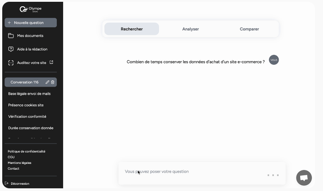Viewport: 323px width, 191px height.
Task: Open the live chat bubble widget
Action: 304,178
